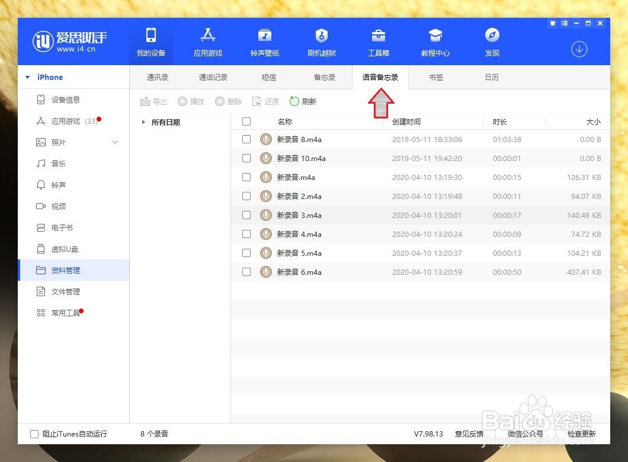Switch to the 短信 tab
628x462 pixels.
pyautogui.click(x=268, y=77)
